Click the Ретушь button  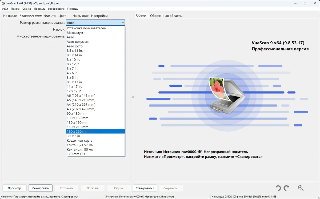(x=119, y=188)
